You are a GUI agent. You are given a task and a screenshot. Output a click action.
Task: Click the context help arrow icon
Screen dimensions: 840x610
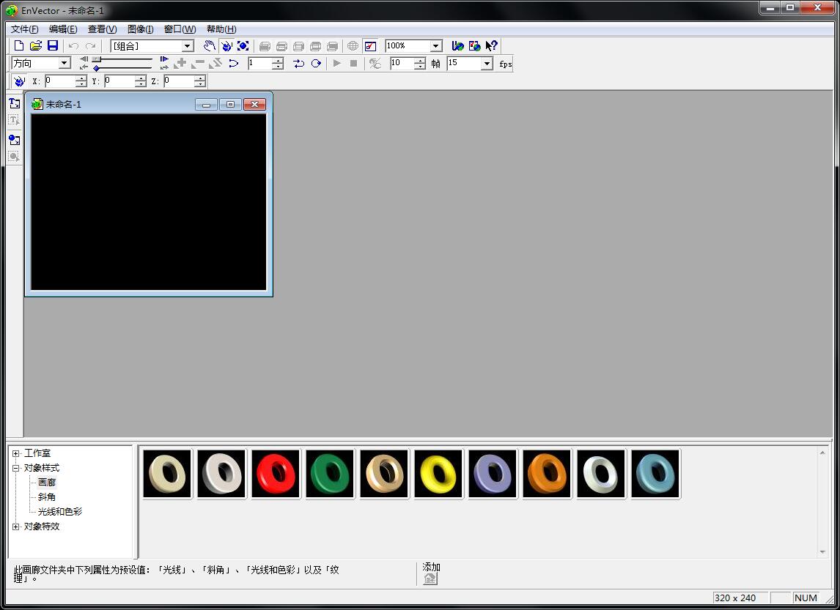492,46
